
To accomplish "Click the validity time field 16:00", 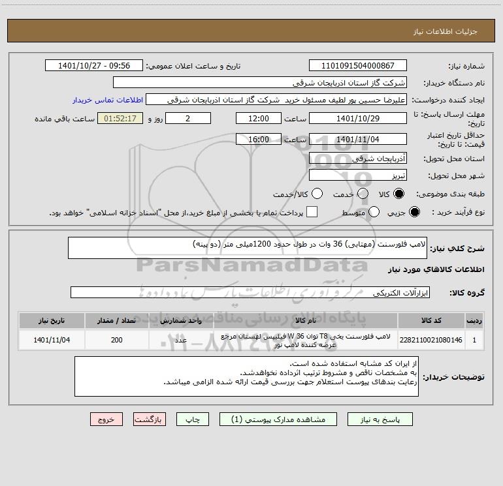I will point(259,139).
